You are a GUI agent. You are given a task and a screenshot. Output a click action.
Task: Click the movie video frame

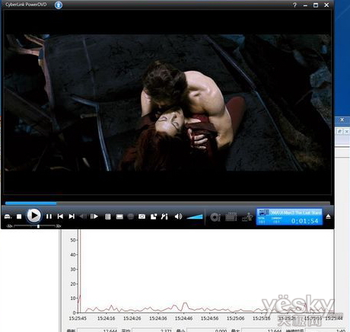coord(167,103)
